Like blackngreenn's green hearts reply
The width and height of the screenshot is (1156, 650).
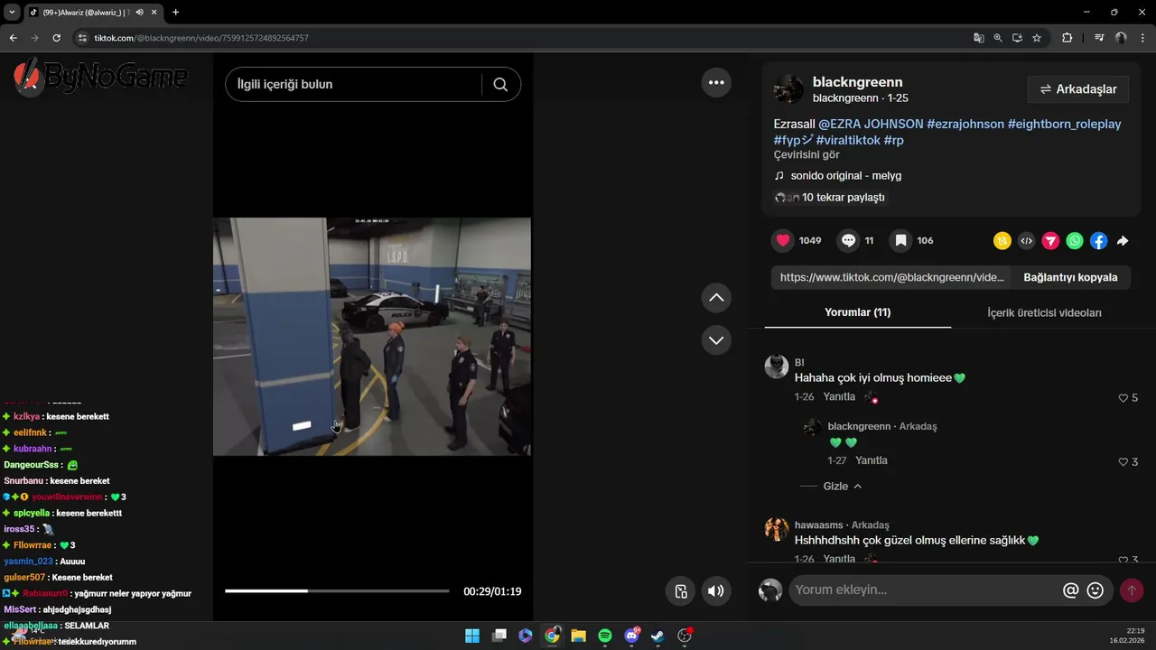tap(1123, 462)
